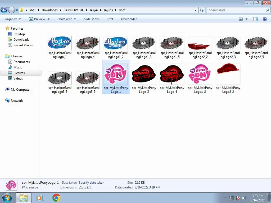The width and height of the screenshot is (271, 203).
Task: Click the volume speaker tray icon
Action: point(244,198)
